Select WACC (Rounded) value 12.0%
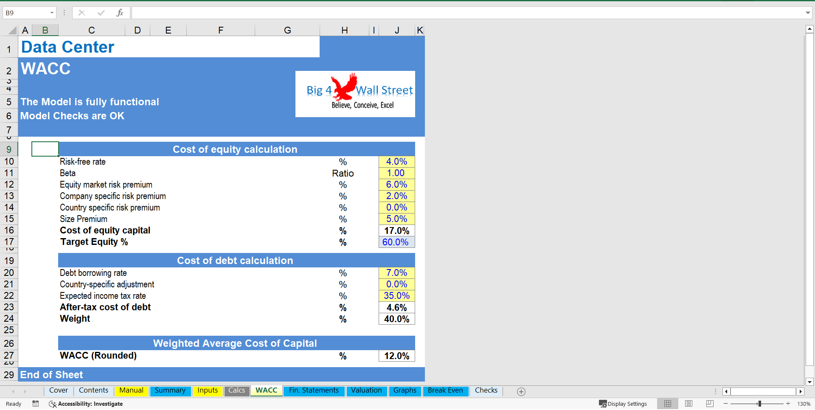The height and width of the screenshot is (410, 815). (x=396, y=356)
